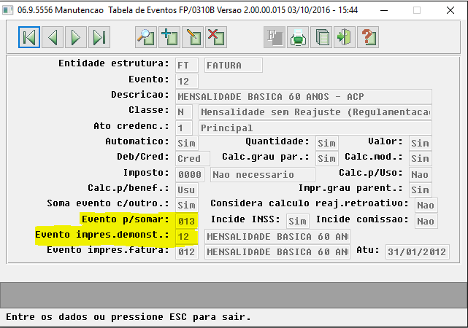Jump to the last record

(x=99, y=37)
